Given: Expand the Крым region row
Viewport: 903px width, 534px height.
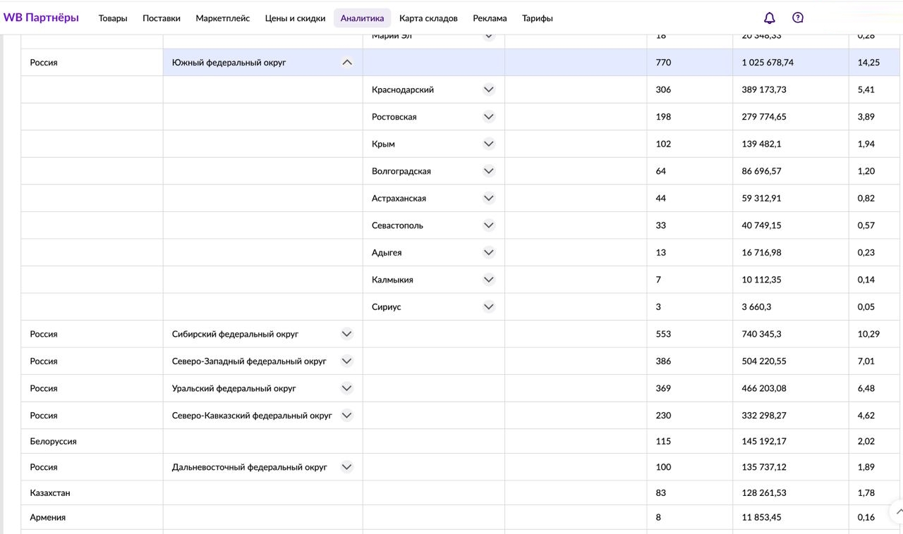Looking at the screenshot, I should tap(489, 144).
